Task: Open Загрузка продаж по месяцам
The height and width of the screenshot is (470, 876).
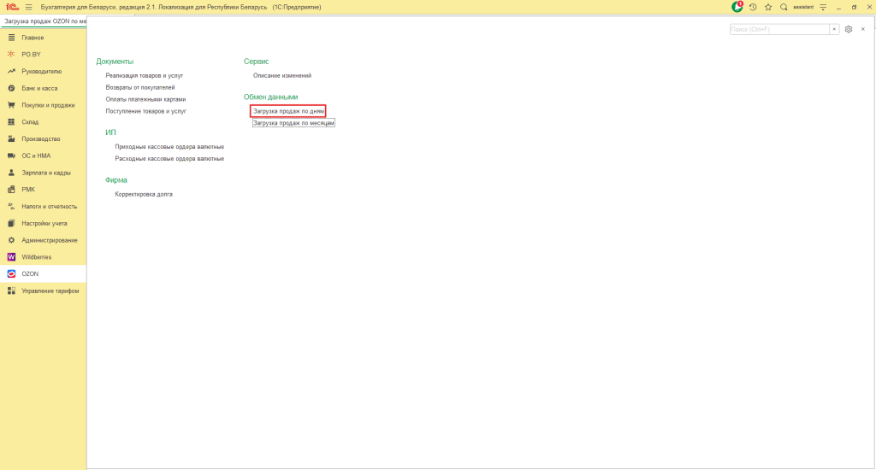Action: point(293,123)
